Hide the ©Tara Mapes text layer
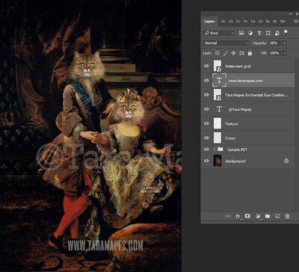 [206, 109]
